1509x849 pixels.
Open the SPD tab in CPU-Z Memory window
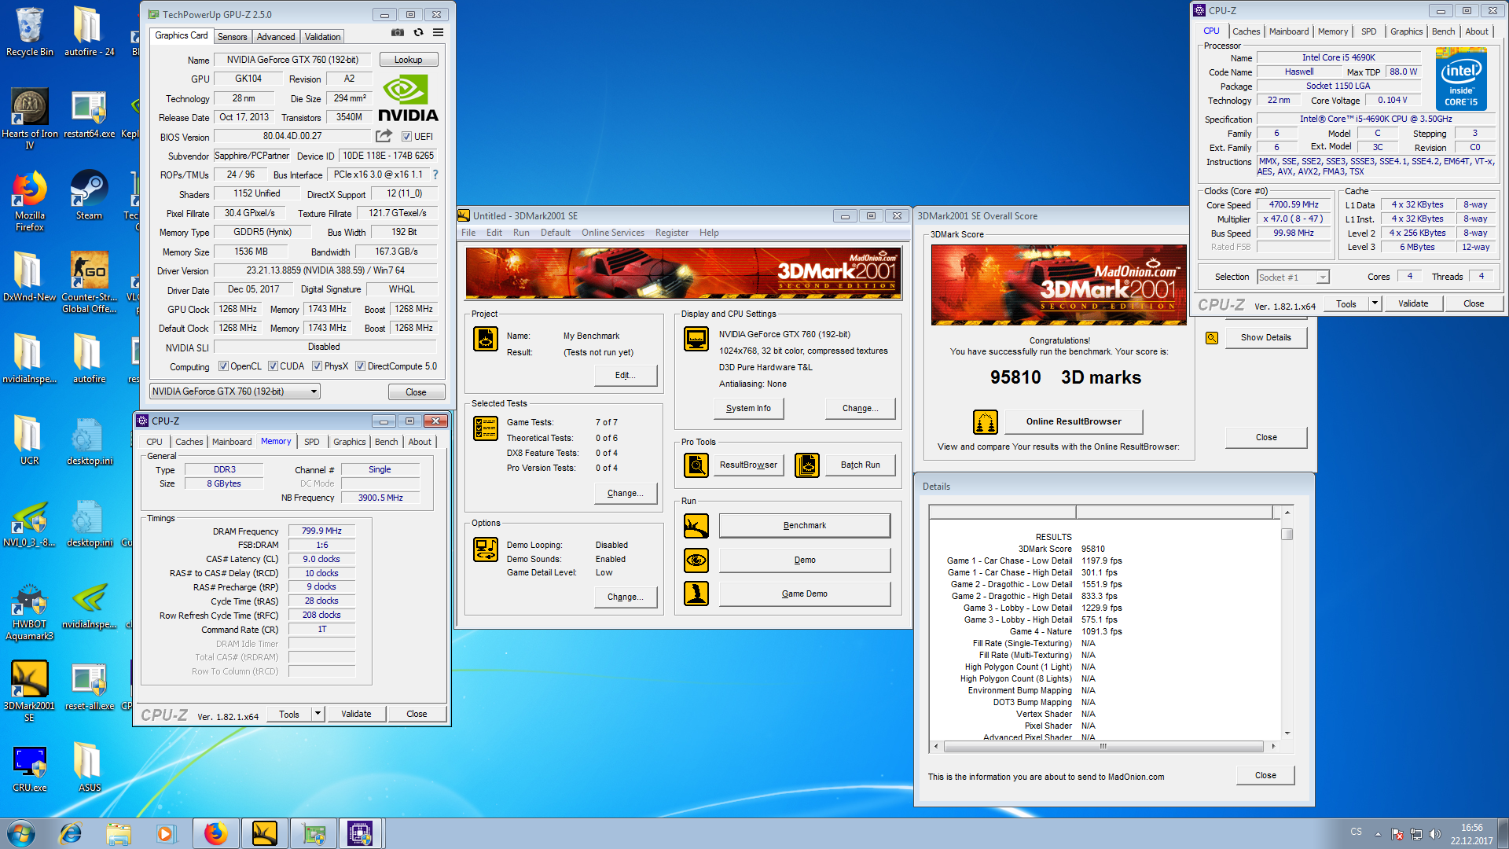coord(312,442)
